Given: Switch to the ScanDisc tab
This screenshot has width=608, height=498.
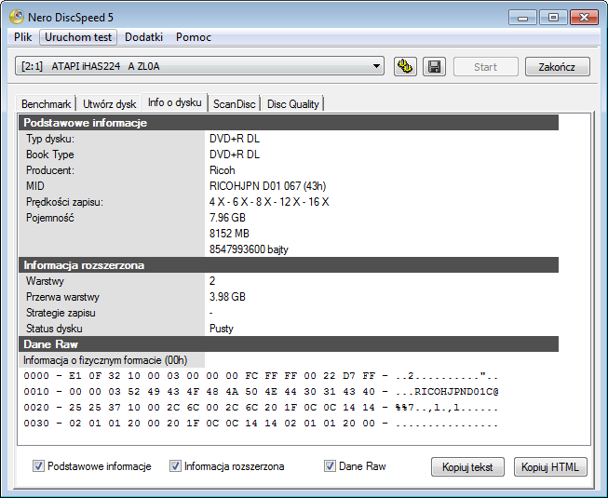Looking at the screenshot, I should 235,104.
